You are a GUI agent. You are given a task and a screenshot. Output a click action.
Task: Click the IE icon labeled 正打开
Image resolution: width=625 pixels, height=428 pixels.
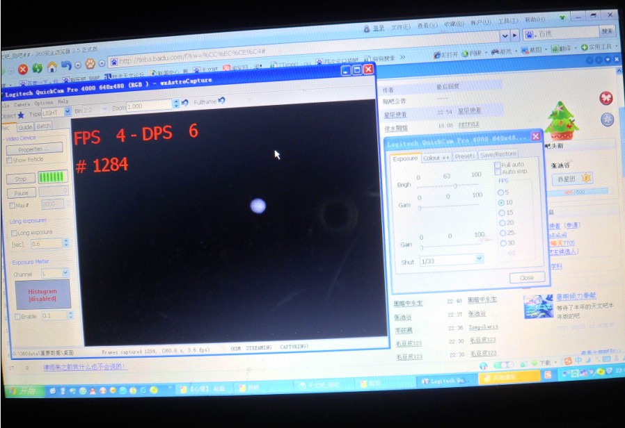coord(437,55)
